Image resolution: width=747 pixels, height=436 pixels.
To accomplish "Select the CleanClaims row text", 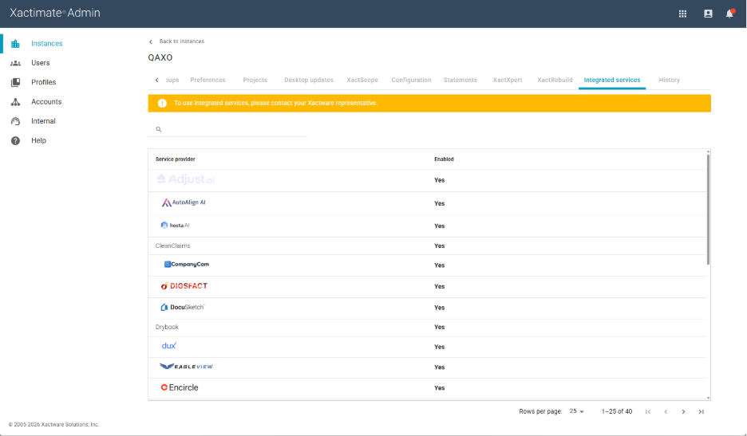I will pos(172,246).
